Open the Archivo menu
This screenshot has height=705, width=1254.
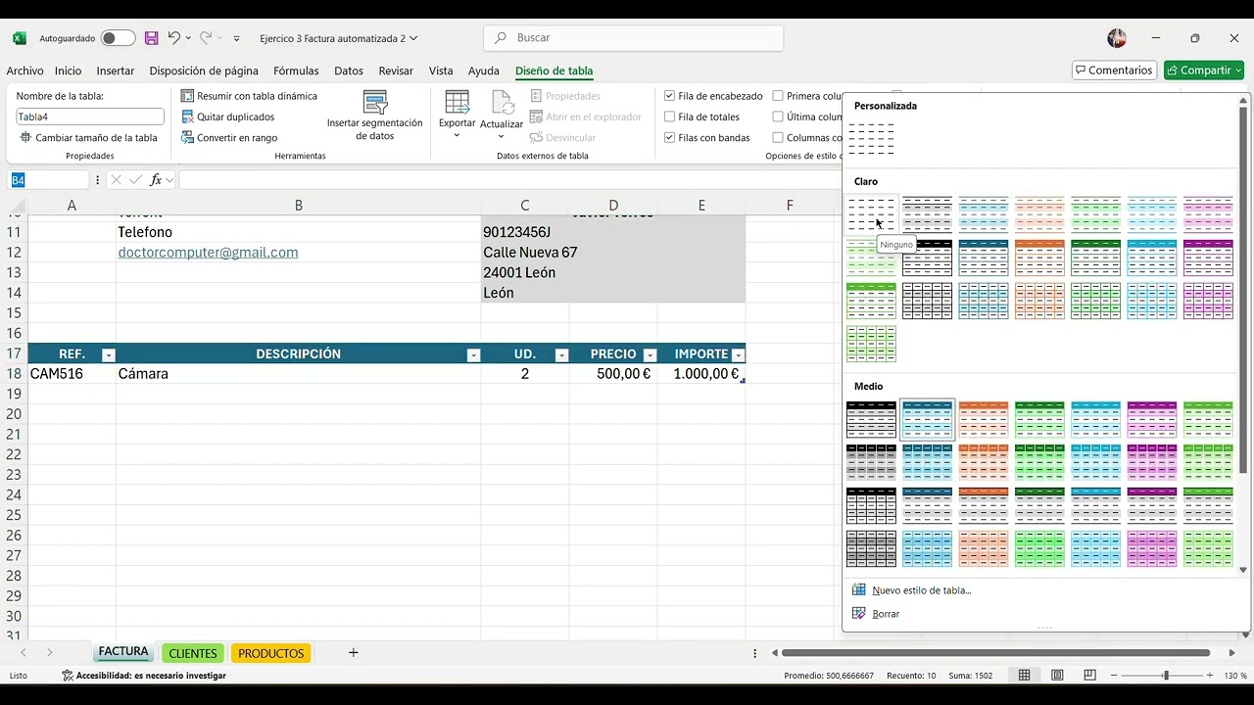(24, 70)
